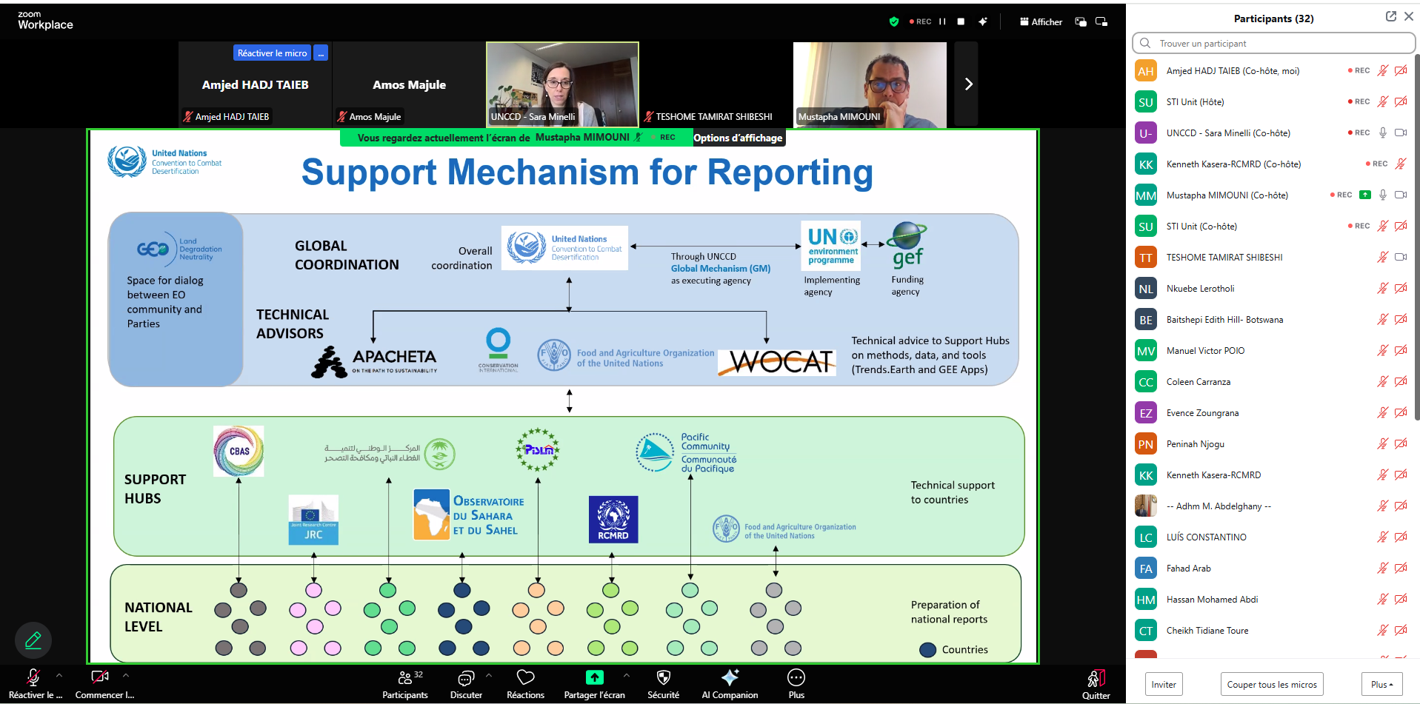Click Inviter to invite participants
Image resolution: width=1420 pixels, height=704 pixels.
coord(1163,684)
